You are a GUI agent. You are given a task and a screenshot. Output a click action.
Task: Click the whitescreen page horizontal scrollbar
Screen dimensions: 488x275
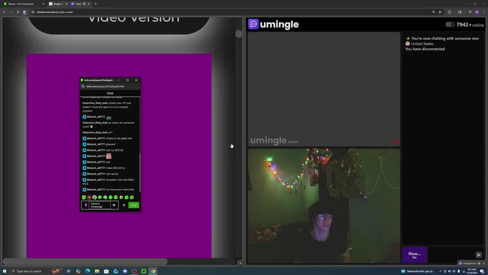85,262
